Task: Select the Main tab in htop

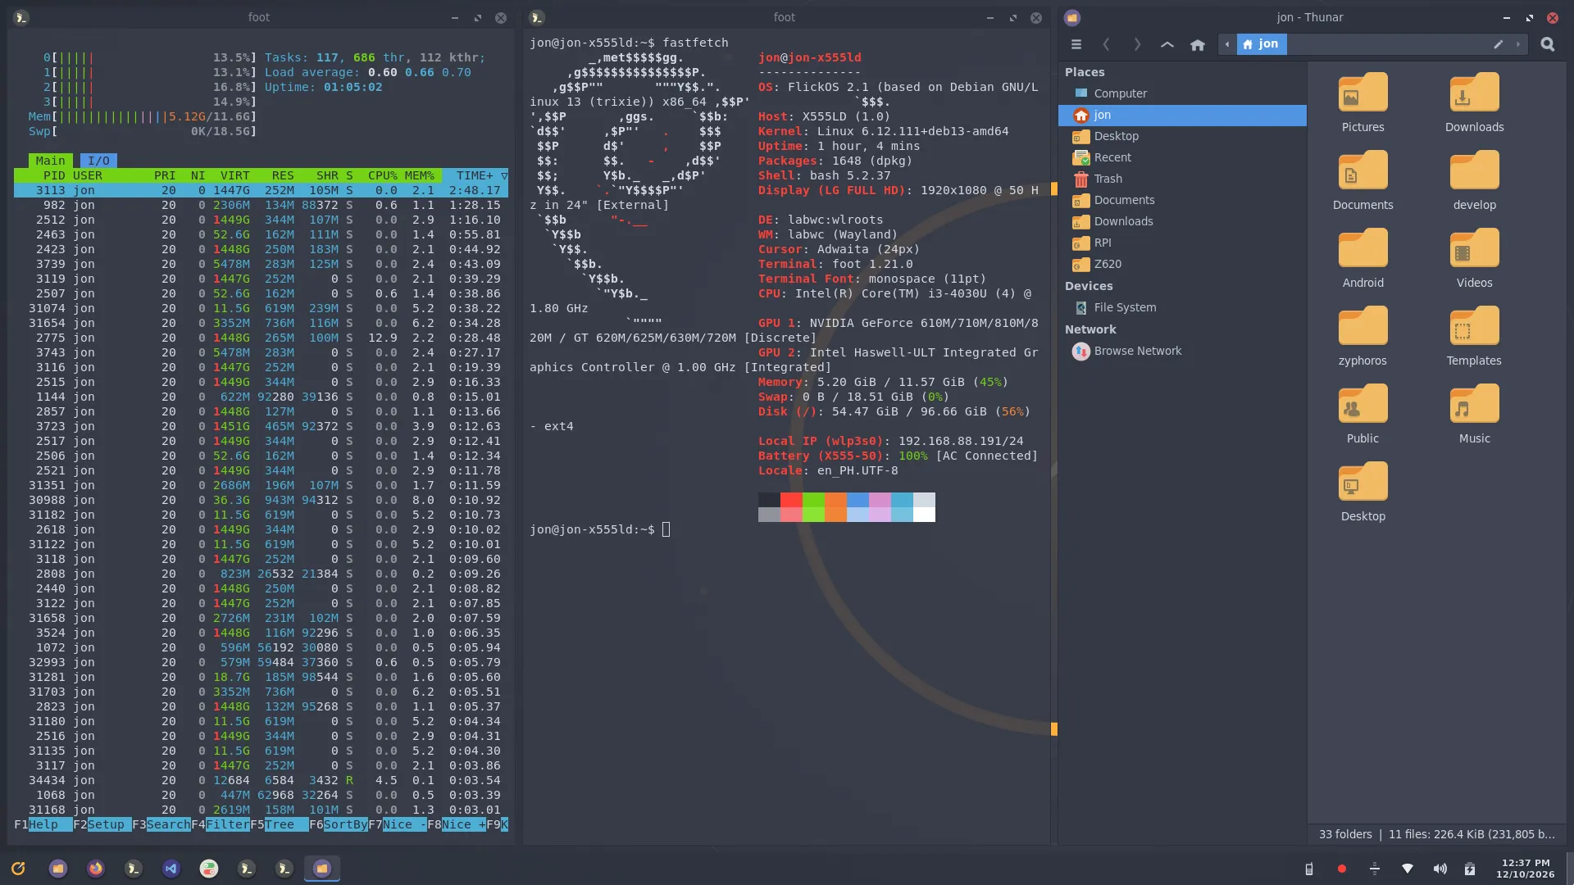Action: click(50, 161)
